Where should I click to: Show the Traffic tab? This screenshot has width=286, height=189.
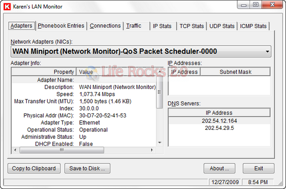(137, 26)
